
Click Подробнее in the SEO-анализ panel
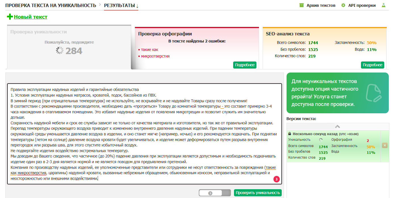tap(372, 65)
